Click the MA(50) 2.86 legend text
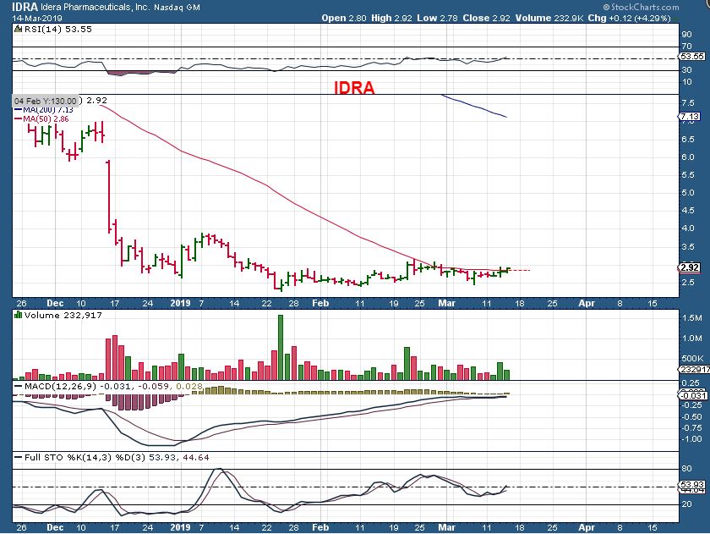The width and height of the screenshot is (710, 534). pyautogui.click(x=46, y=118)
